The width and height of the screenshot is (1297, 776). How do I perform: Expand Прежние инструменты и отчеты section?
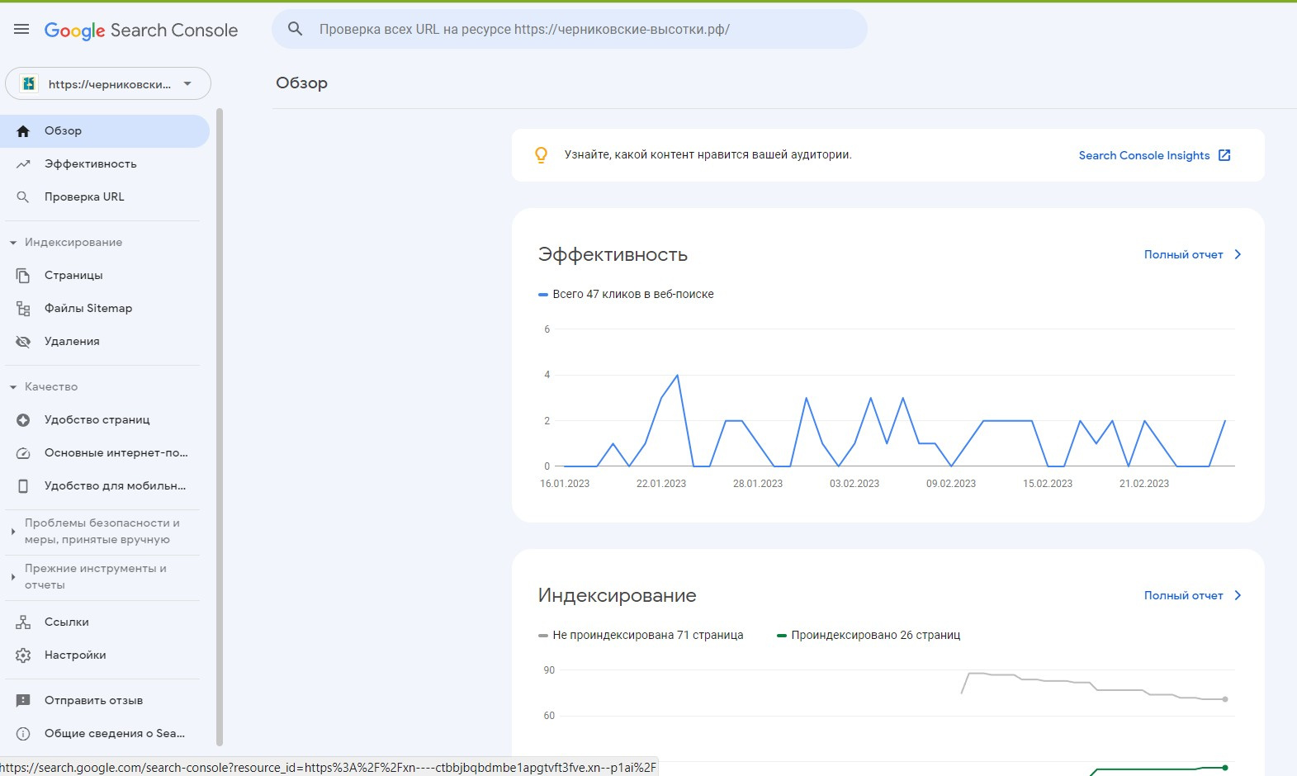coord(13,577)
